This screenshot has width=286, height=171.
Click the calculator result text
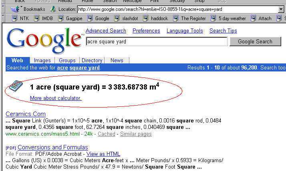pyautogui.click(x=95, y=87)
